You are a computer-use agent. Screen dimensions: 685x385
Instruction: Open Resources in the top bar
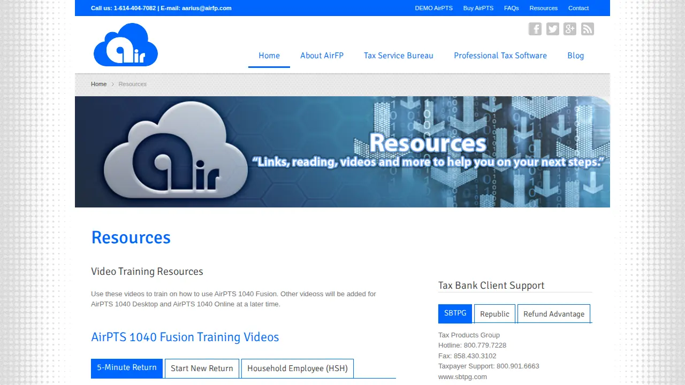click(x=544, y=8)
